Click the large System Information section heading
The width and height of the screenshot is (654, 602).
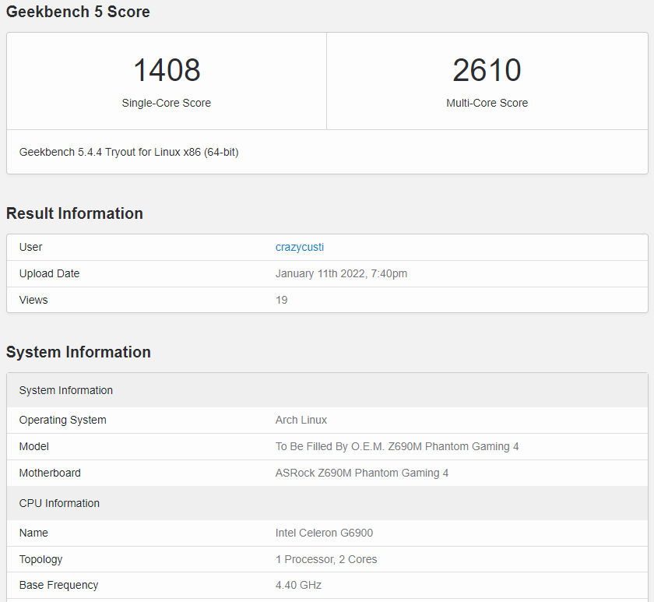tap(79, 353)
